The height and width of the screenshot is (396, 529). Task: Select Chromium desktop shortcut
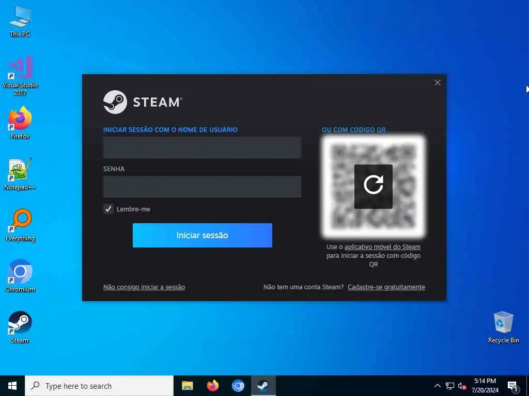pyautogui.click(x=20, y=276)
